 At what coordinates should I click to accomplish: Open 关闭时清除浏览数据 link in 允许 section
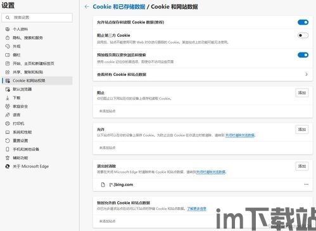pyautogui.click(x=240, y=135)
